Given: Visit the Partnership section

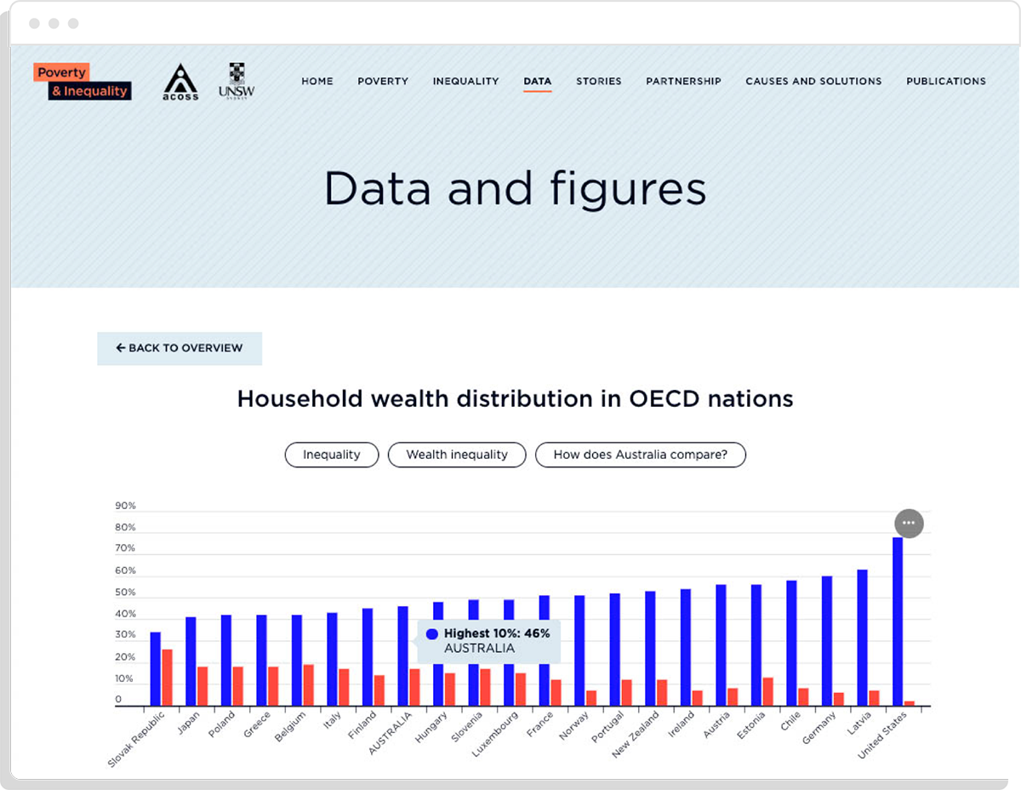Looking at the screenshot, I should (683, 82).
